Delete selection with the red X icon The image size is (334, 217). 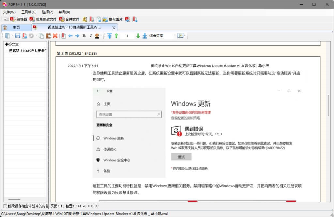(55, 36)
